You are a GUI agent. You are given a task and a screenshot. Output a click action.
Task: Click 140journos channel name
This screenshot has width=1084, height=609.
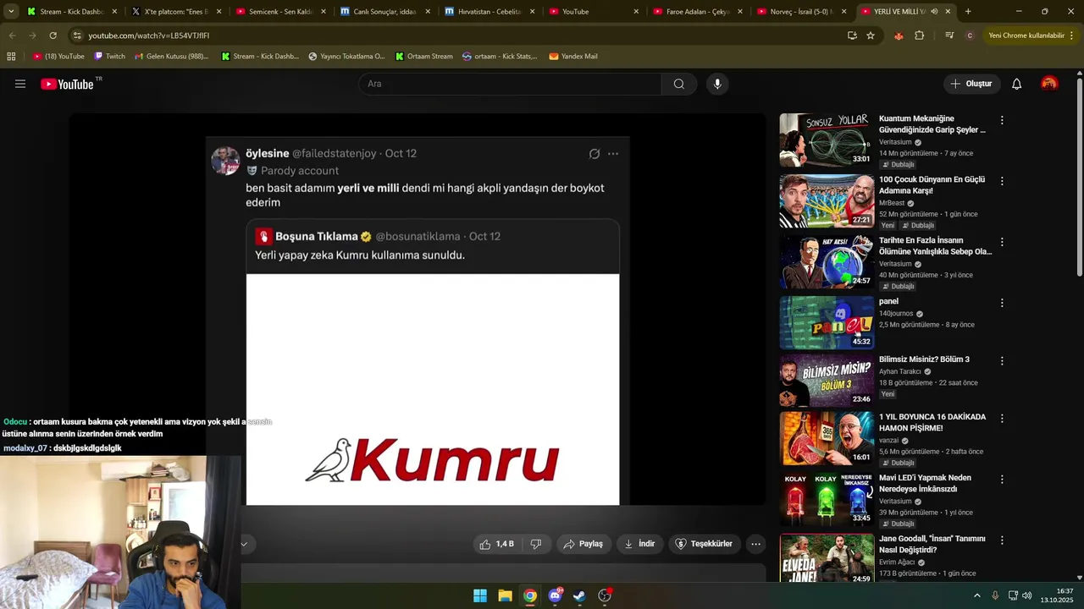tap(896, 314)
